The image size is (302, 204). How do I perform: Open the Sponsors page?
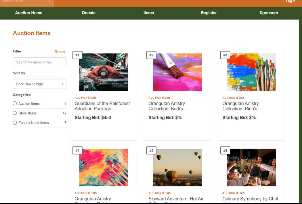pyautogui.click(x=269, y=13)
